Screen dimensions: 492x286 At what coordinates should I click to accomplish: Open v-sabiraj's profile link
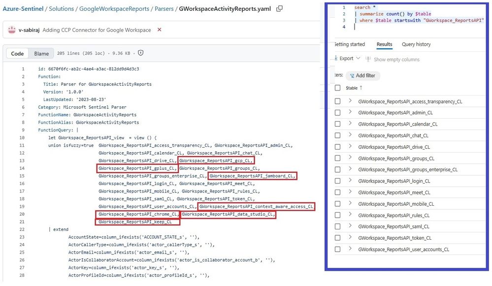point(29,30)
